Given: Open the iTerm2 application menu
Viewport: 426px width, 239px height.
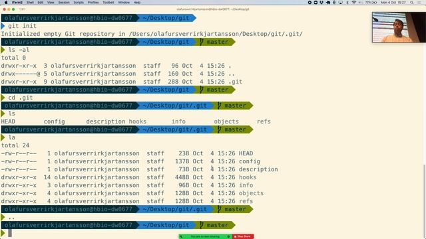Looking at the screenshot, I should point(17,3).
